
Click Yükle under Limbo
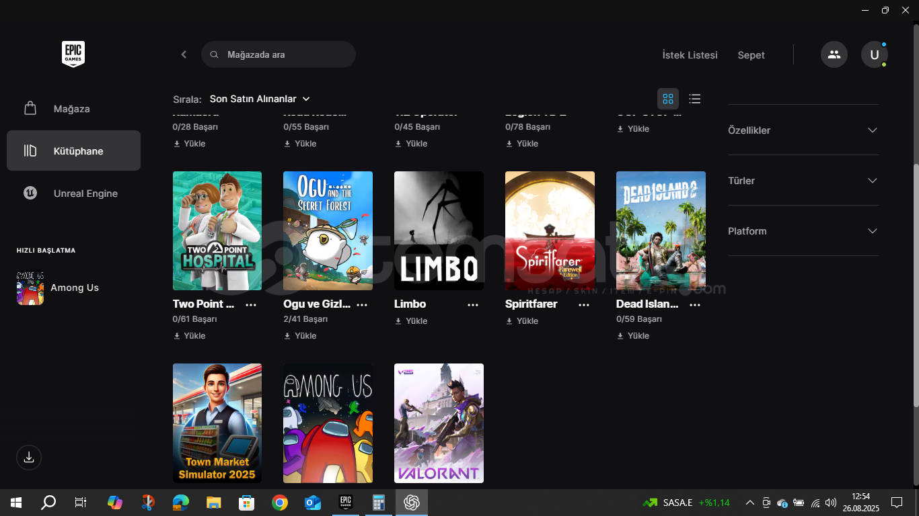pyautogui.click(x=411, y=321)
